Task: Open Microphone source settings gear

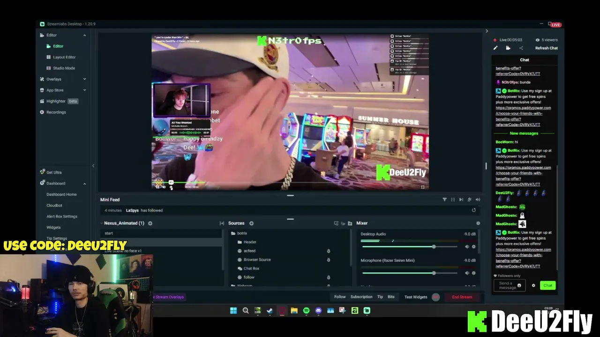Action: click(473, 273)
